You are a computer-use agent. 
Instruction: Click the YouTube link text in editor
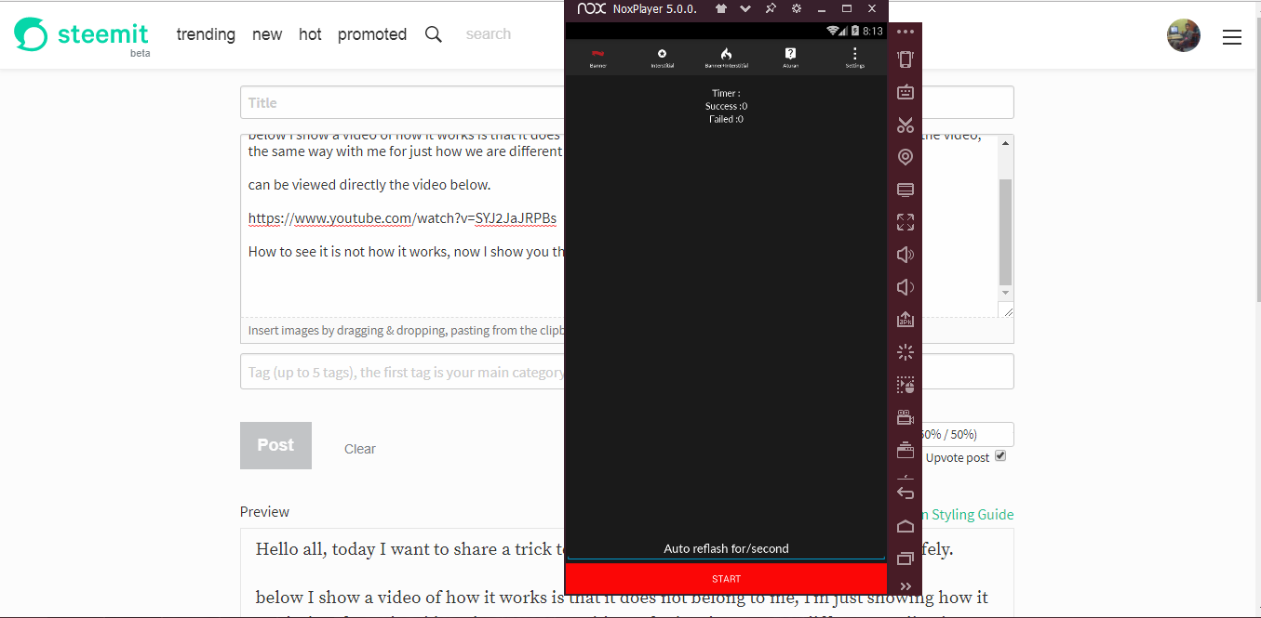pyautogui.click(x=402, y=218)
